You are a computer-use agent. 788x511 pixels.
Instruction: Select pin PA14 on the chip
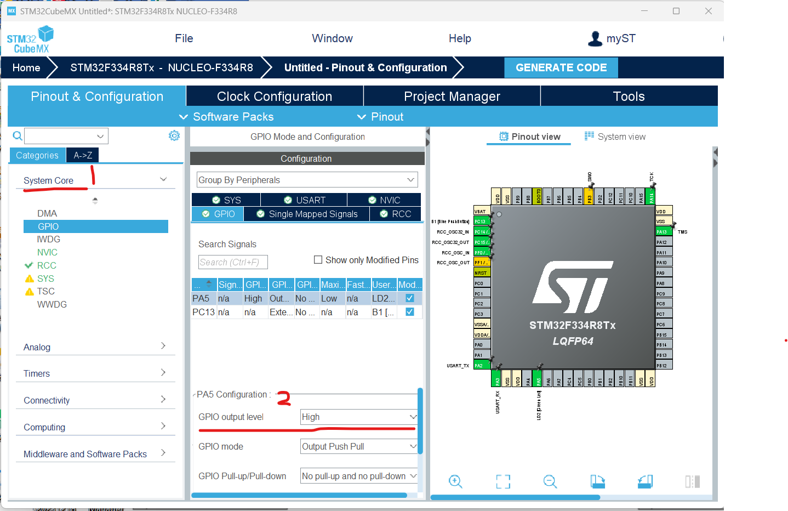coord(651,196)
